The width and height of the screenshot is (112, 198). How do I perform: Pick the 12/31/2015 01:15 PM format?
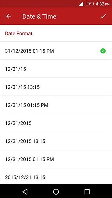[x=56, y=159]
